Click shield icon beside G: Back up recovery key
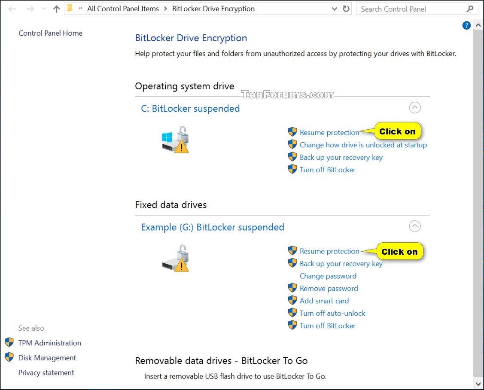Image resolution: width=484 pixels, height=390 pixels. [292, 263]
